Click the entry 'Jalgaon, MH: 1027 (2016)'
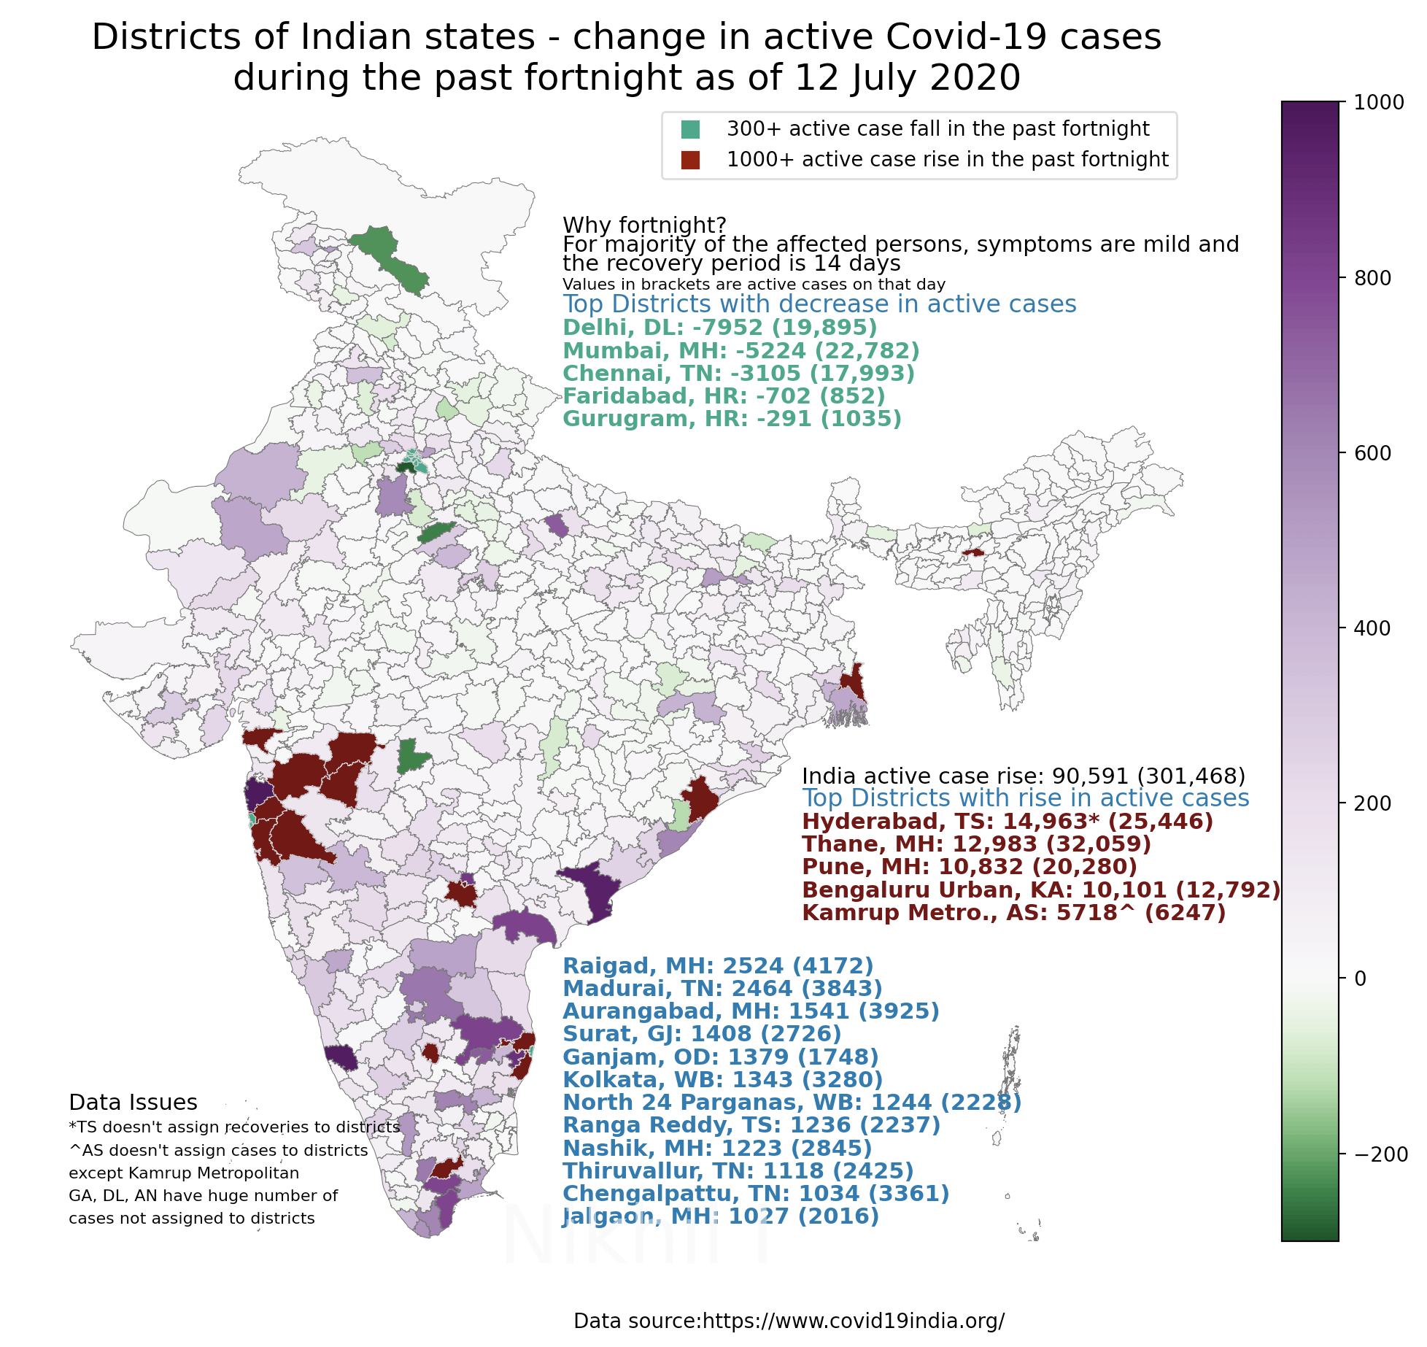The image size is (1427, 1347). pos(721,1216)
